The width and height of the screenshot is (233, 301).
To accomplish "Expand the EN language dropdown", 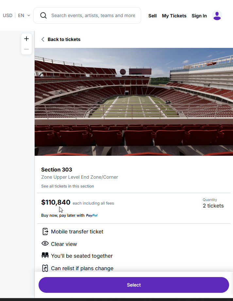I will click(24, 15).
